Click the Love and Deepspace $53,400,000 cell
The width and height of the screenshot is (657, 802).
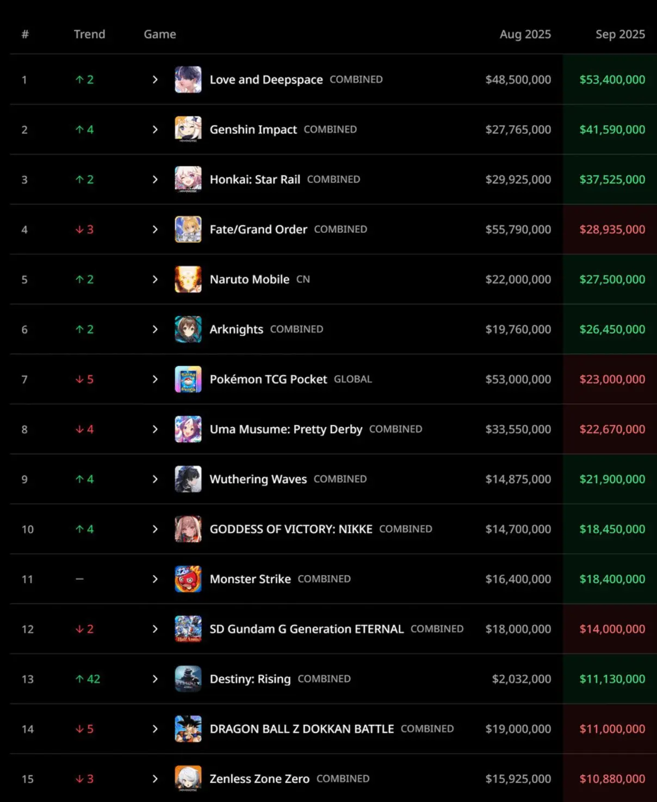coord(612,79)
